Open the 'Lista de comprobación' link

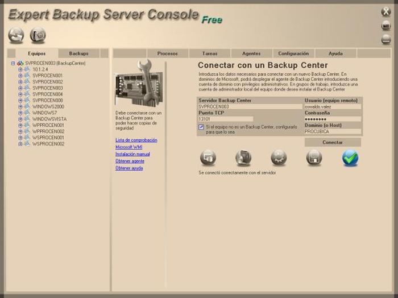pos(136,140)
